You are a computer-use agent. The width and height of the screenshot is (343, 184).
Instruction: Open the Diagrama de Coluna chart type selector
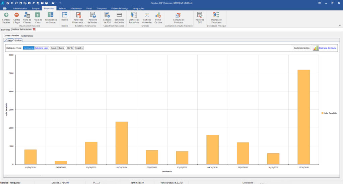click(328, 48)
